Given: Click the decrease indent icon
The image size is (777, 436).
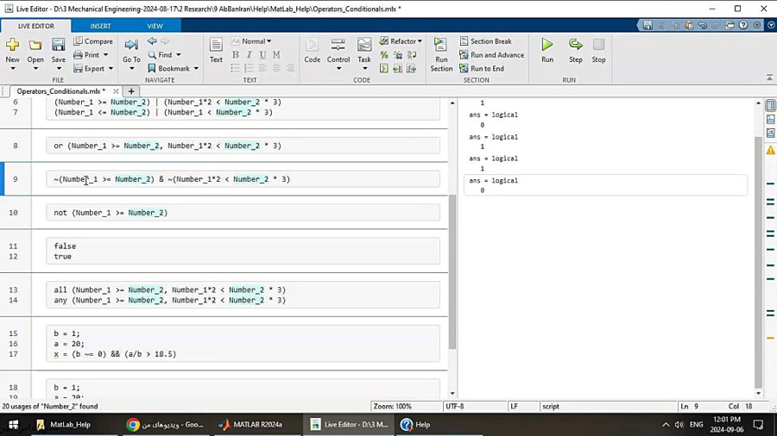Looking at the screenshot, I should (x=412, y=69).
